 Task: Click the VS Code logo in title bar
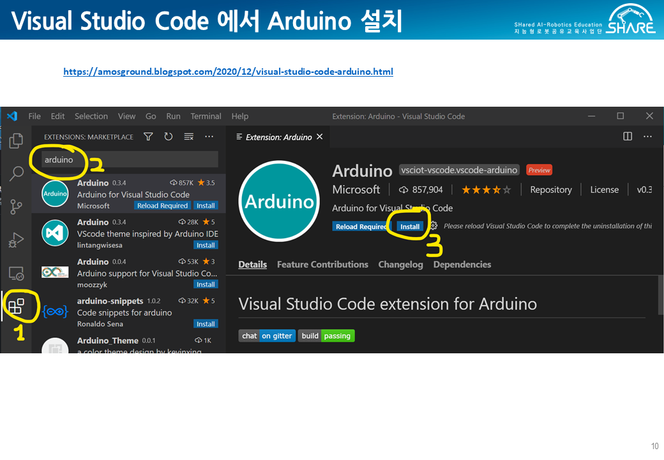click(x=12, y=116)
